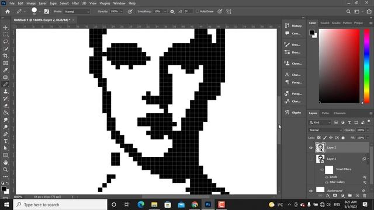Open the Opacity dropdown in options bar
The width and height of the screenshot is (374, 210).
point(121,12)
